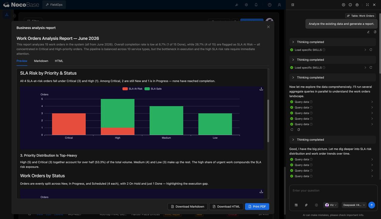
Task: Download the SLA Risk chart image
Action: click(x=261, y=89)
